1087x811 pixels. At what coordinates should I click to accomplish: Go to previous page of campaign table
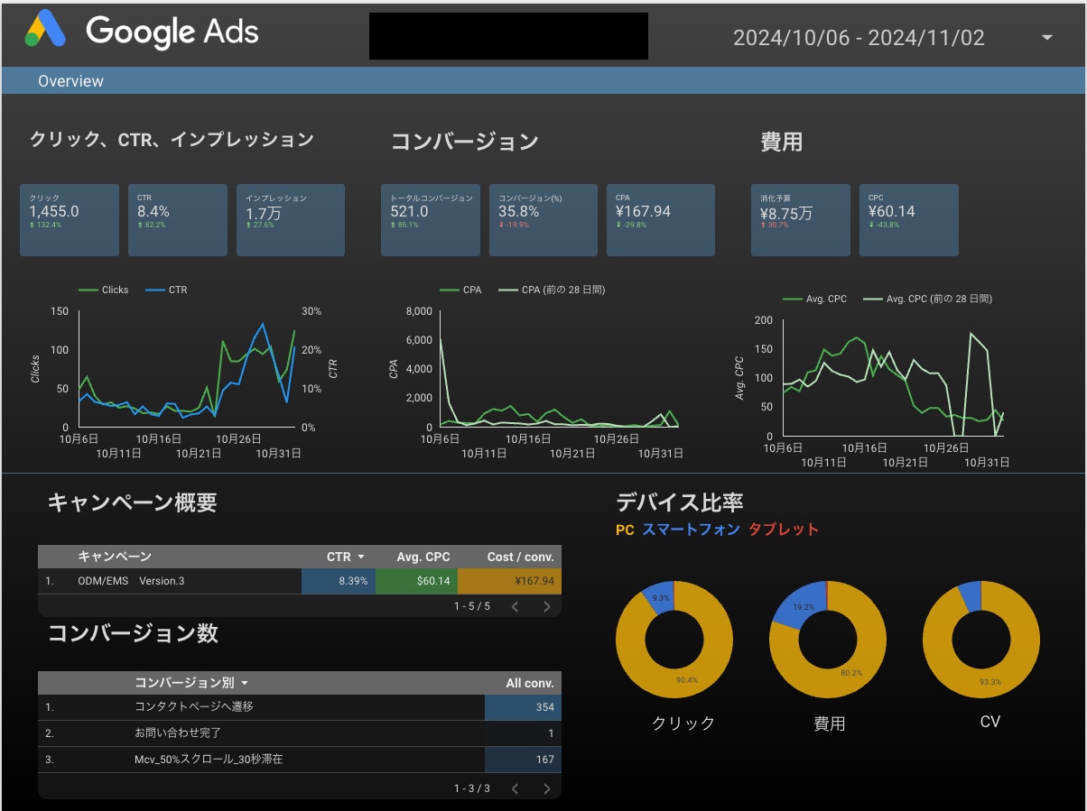coord(515,606)
